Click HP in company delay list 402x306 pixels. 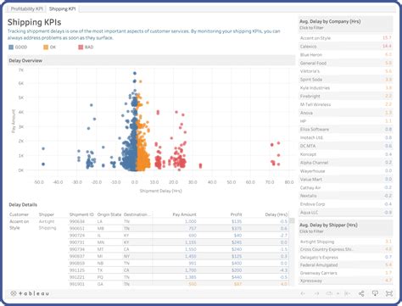click(346, 121)
